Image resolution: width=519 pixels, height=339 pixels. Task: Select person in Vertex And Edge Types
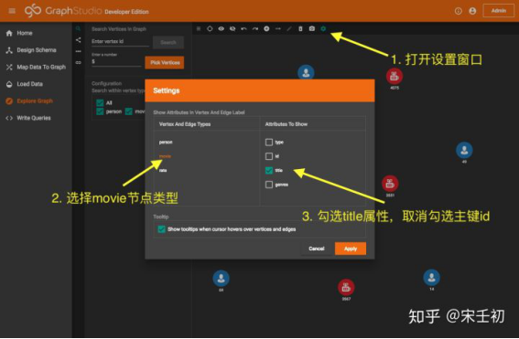point(166,142)
